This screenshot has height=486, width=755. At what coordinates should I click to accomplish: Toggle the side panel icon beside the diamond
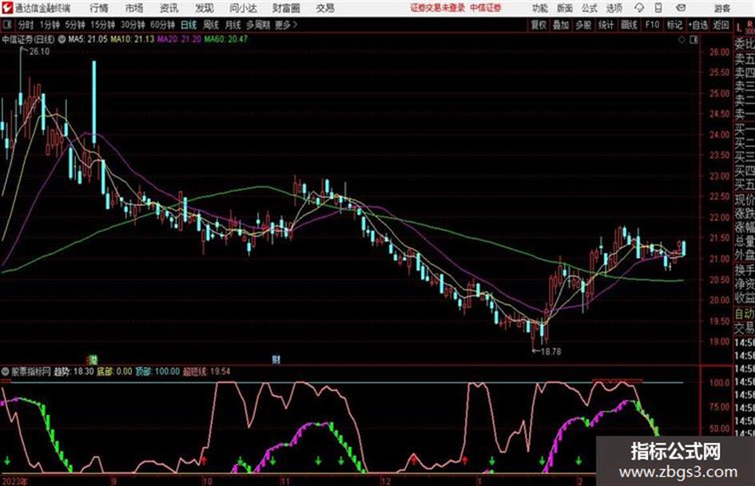(693, 40)
